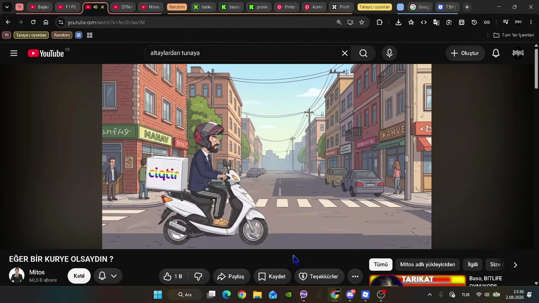Open the TARIKAT recommended video thumbnail
Image resolution: width=539 pixels, height=303 pixels.
(417, 281)
